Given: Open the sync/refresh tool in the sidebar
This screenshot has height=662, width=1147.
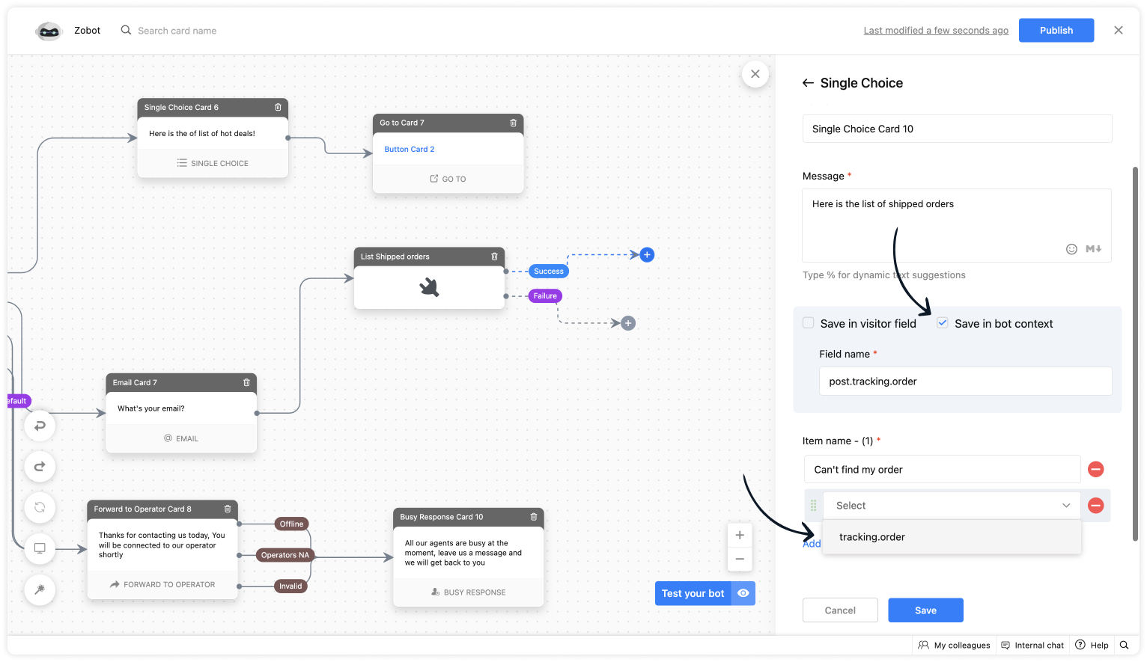Looking at the screenshot, I should pyautogui.click(x=39, y=507).
